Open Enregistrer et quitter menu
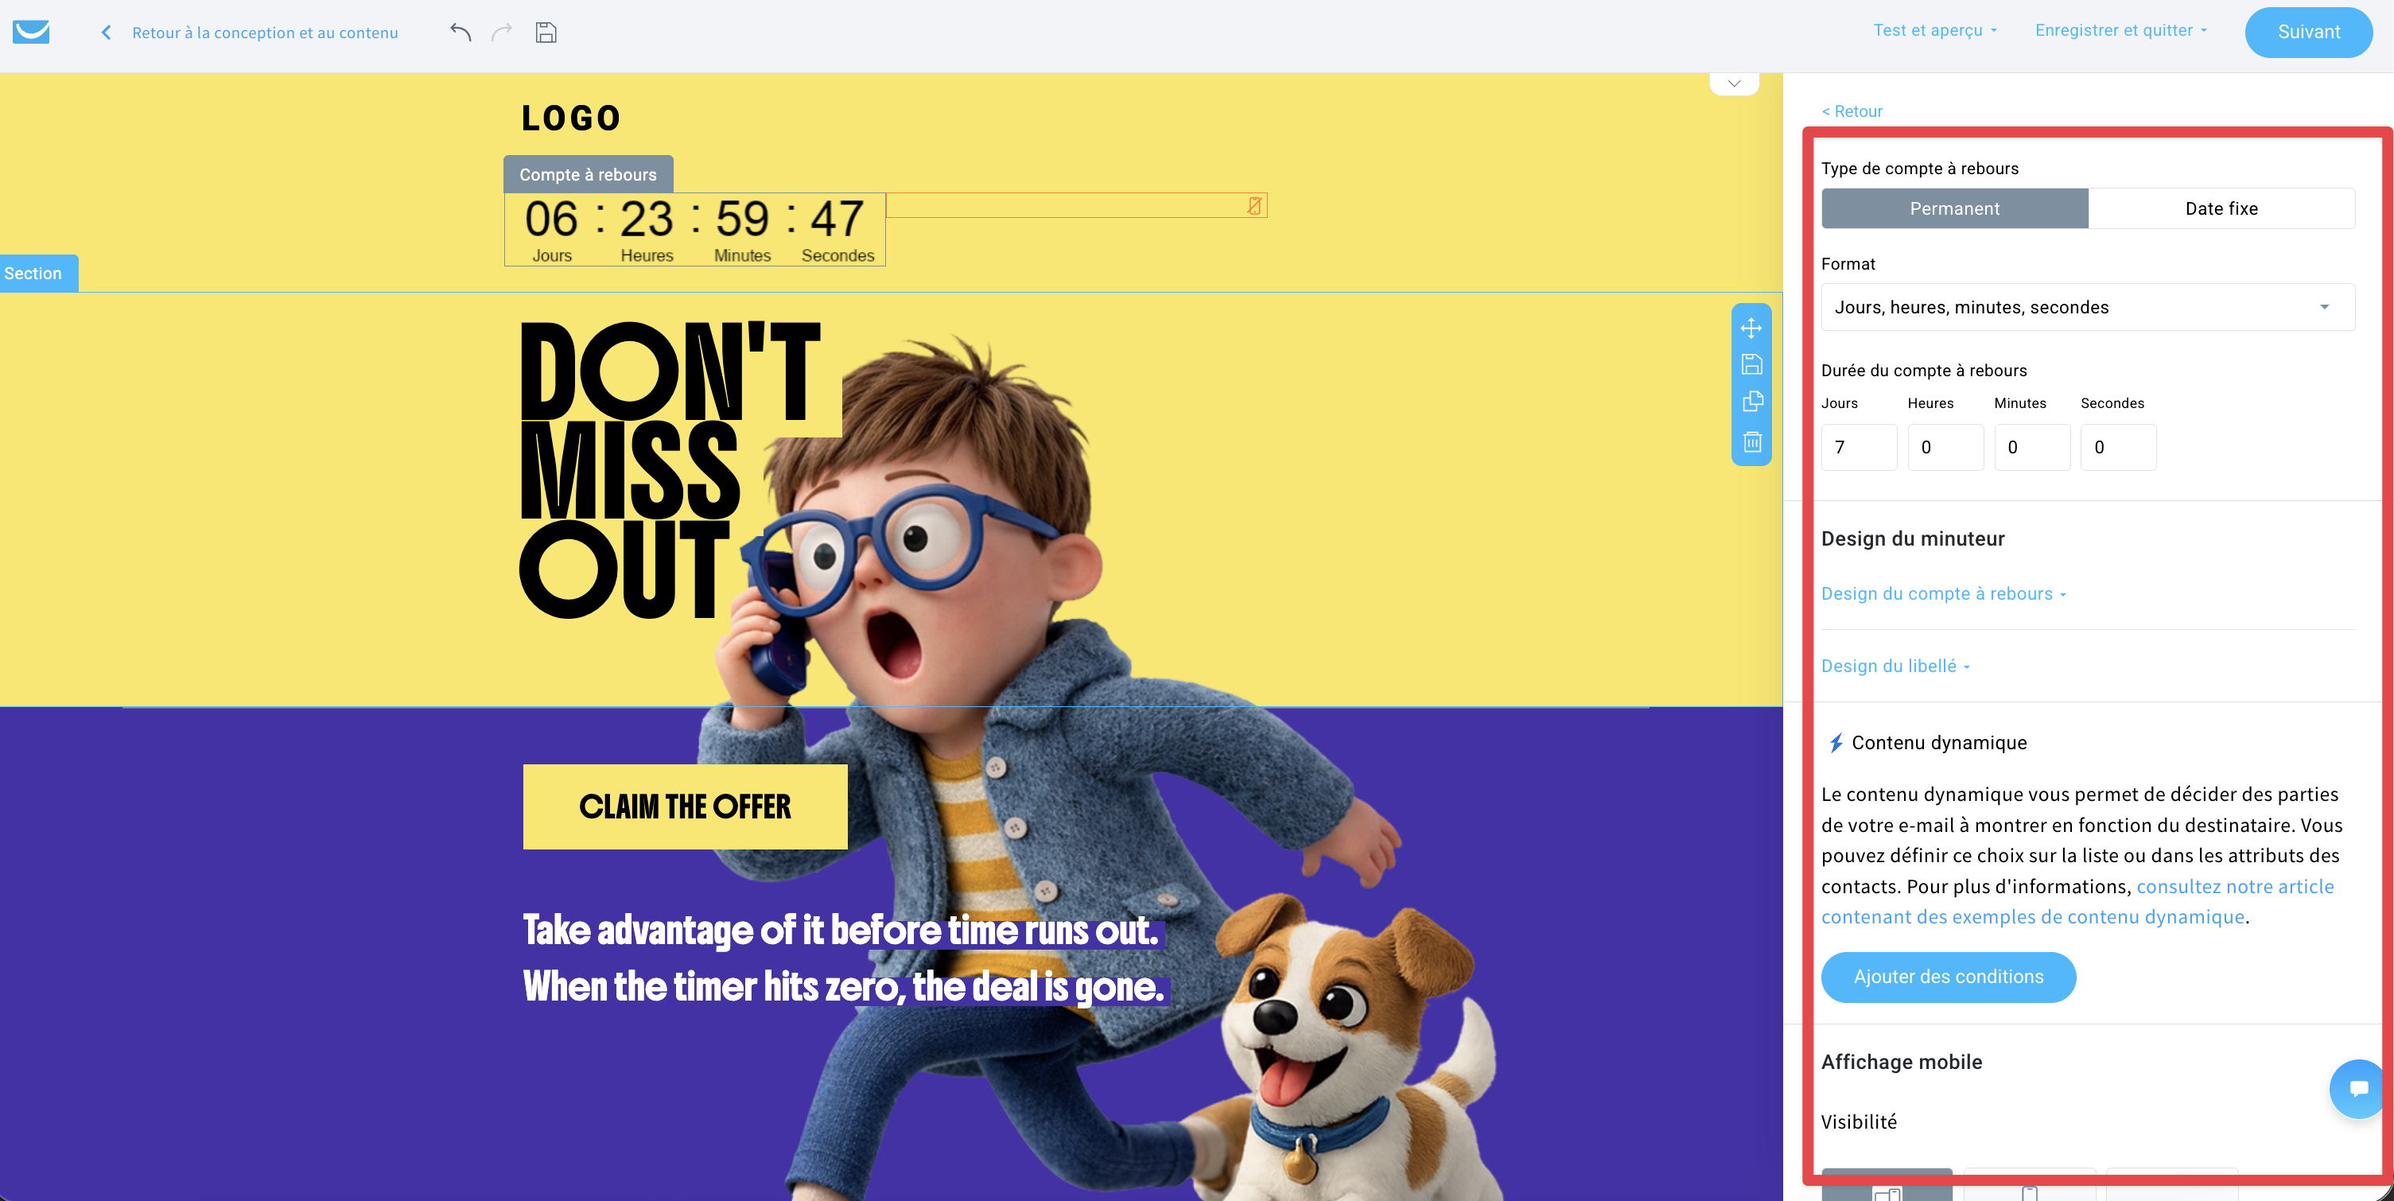 point(2120,31)
